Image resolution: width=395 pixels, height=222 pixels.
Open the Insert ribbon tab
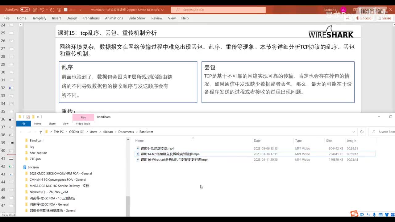[56, 18]
